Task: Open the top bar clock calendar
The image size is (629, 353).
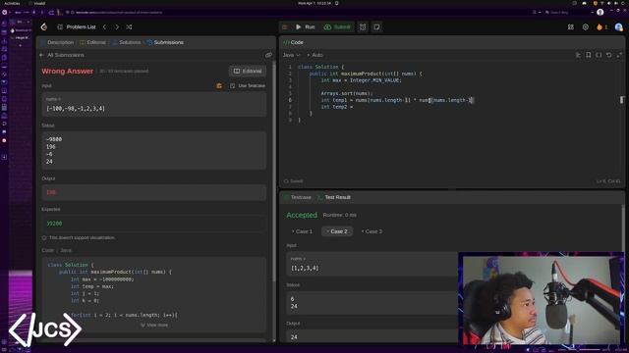Action: coord(314,3)
